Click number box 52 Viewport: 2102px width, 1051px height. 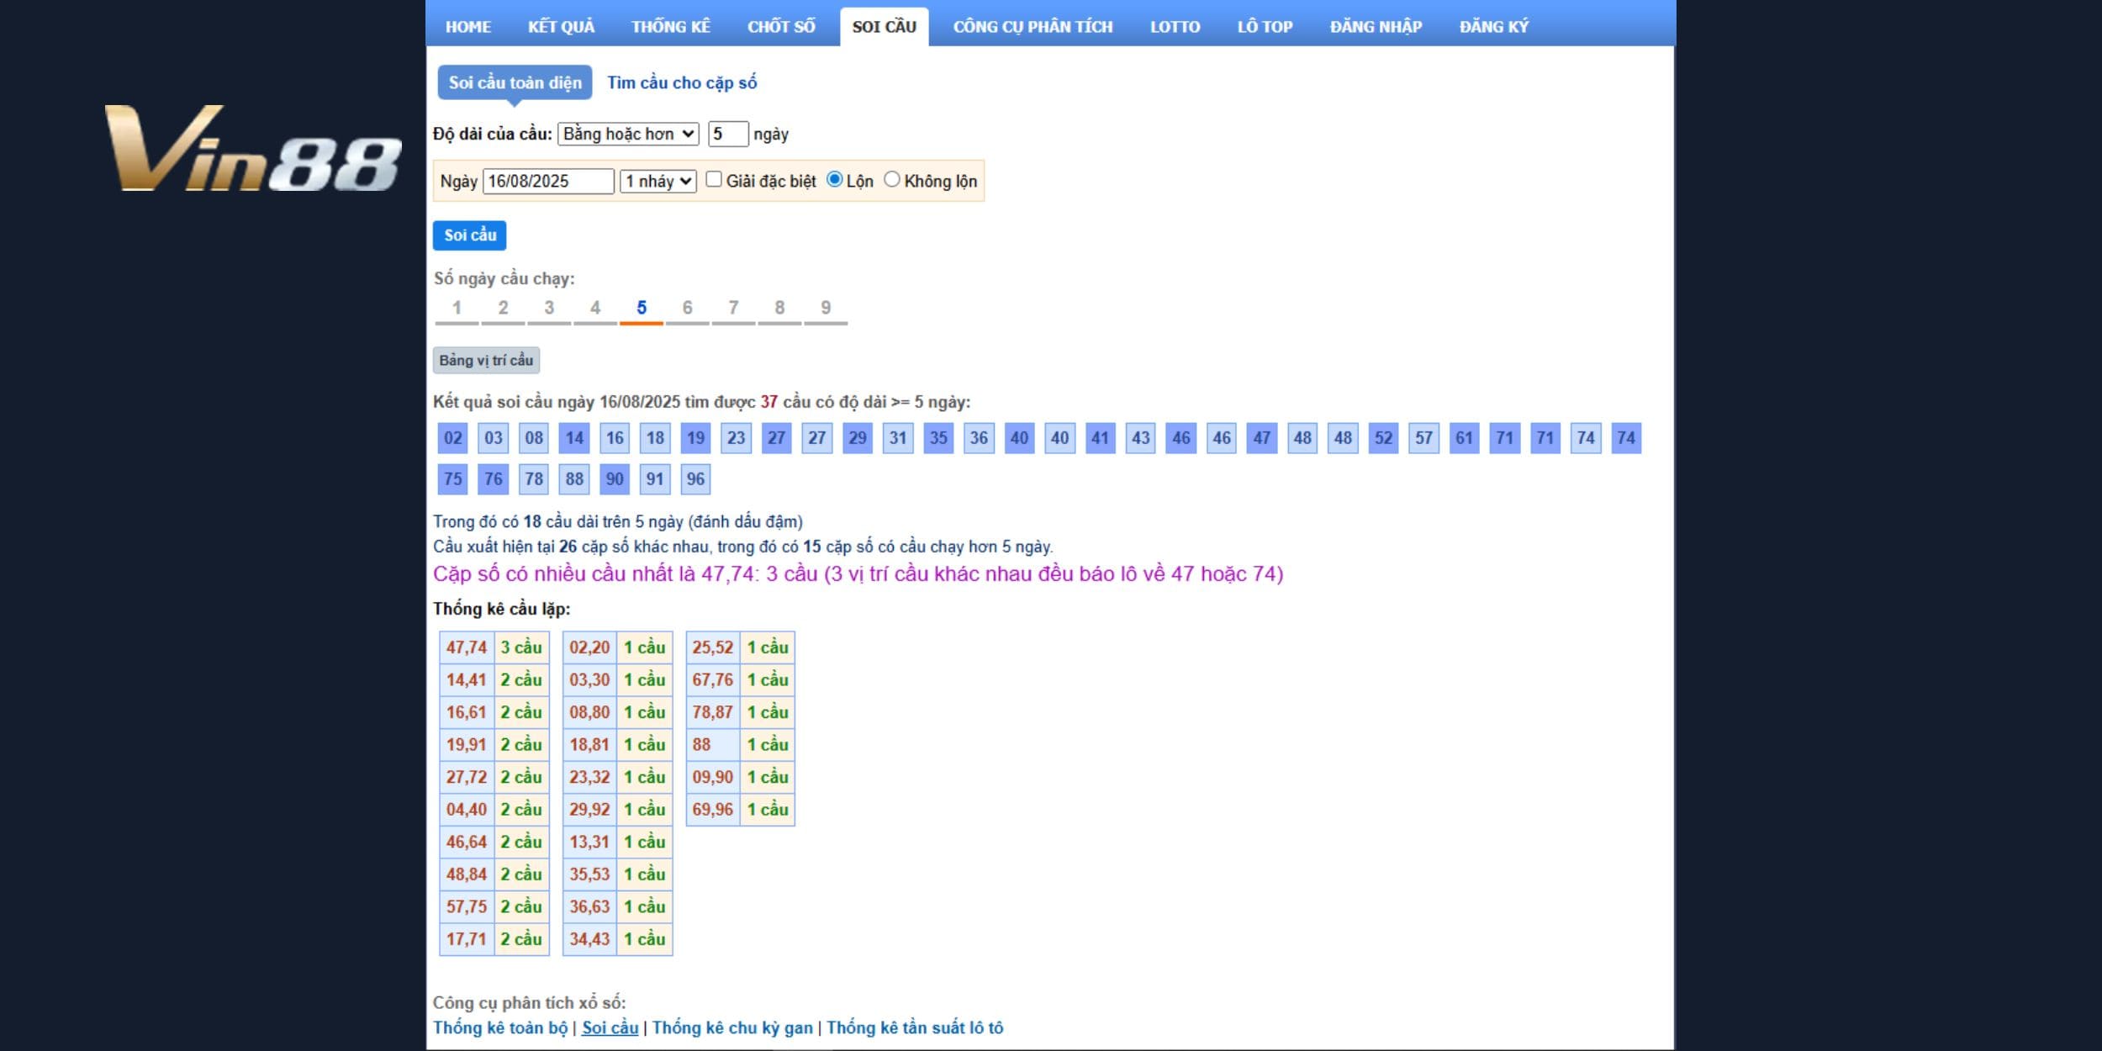pos(1383,438)
